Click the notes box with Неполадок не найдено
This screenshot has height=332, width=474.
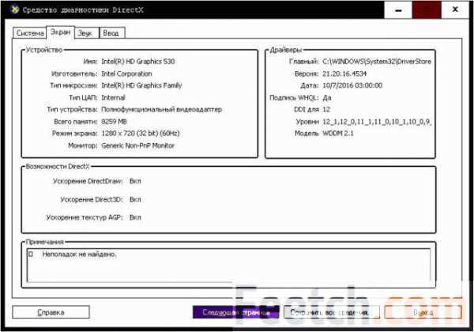click(x=229, y=265)
